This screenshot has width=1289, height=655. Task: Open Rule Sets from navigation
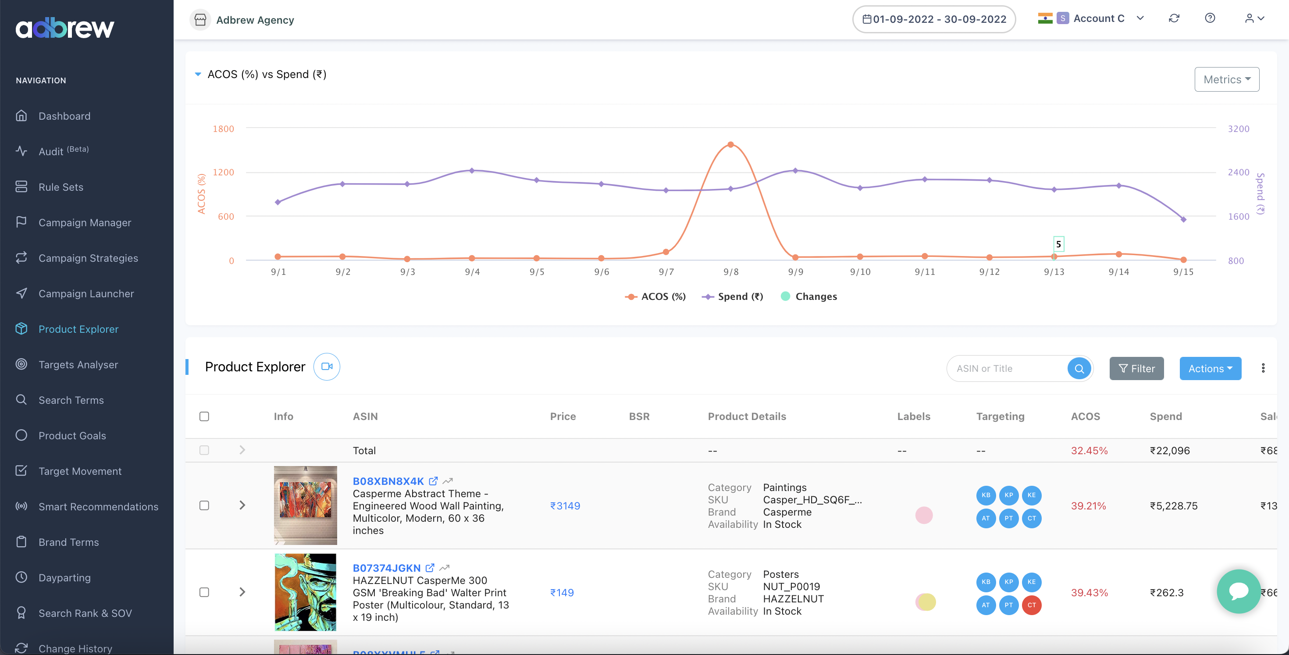pos(61,187)
